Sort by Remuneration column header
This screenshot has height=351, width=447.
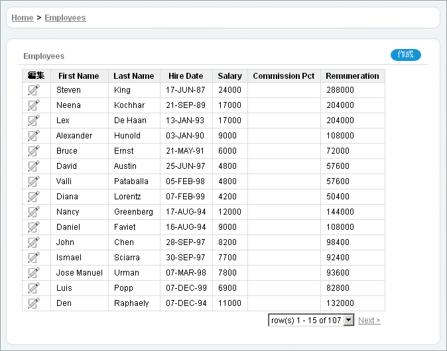coord(352,76)
